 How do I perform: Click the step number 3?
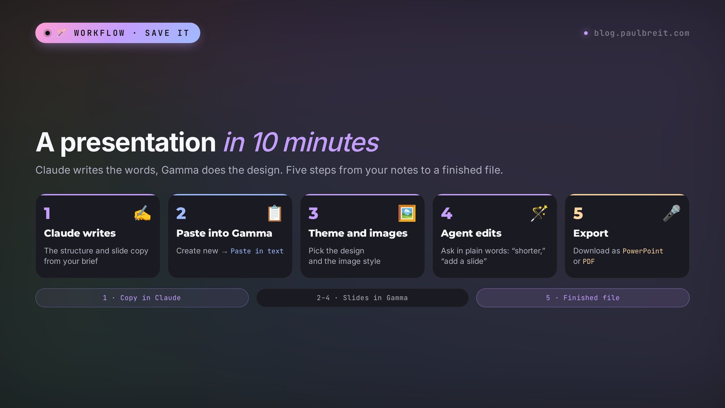tap(314, 213)
